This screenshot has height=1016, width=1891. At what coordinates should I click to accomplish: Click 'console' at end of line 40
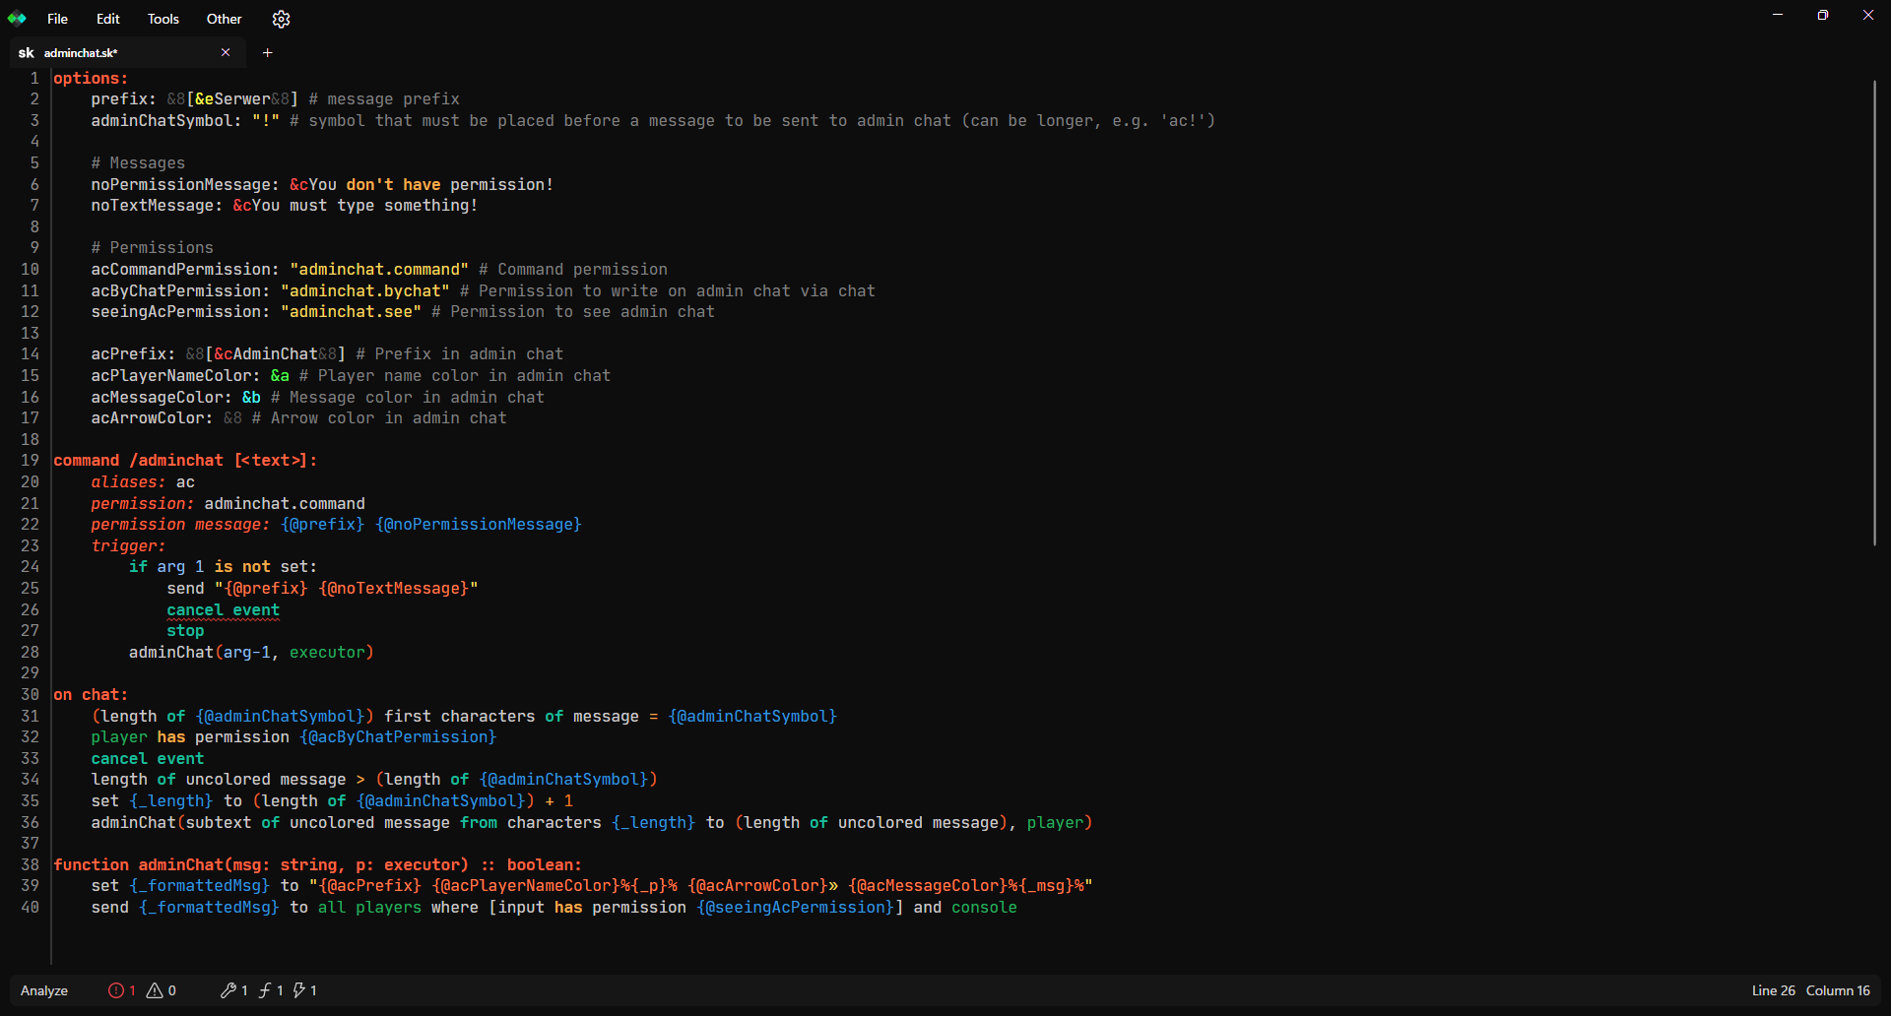tap(984, 908)
